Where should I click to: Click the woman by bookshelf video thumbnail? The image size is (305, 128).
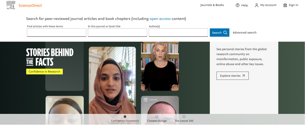point(160,66)
